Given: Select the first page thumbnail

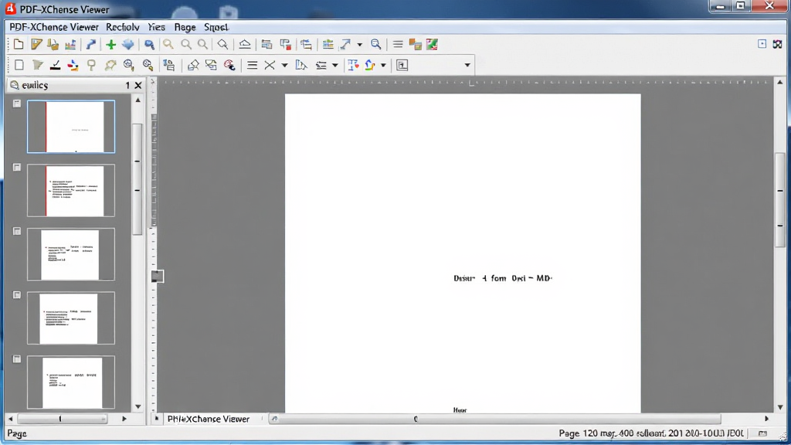Looking at the screenshot, I should [70, 127].
